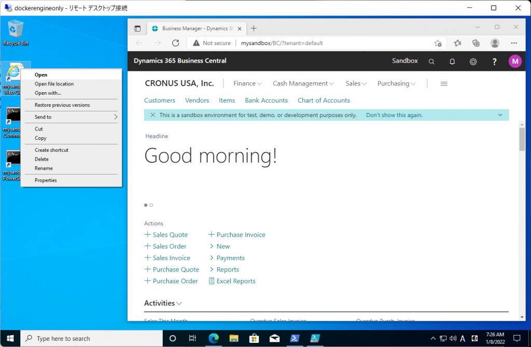
Task: Click Don't show this again
Action: click(x=394, y=115)
